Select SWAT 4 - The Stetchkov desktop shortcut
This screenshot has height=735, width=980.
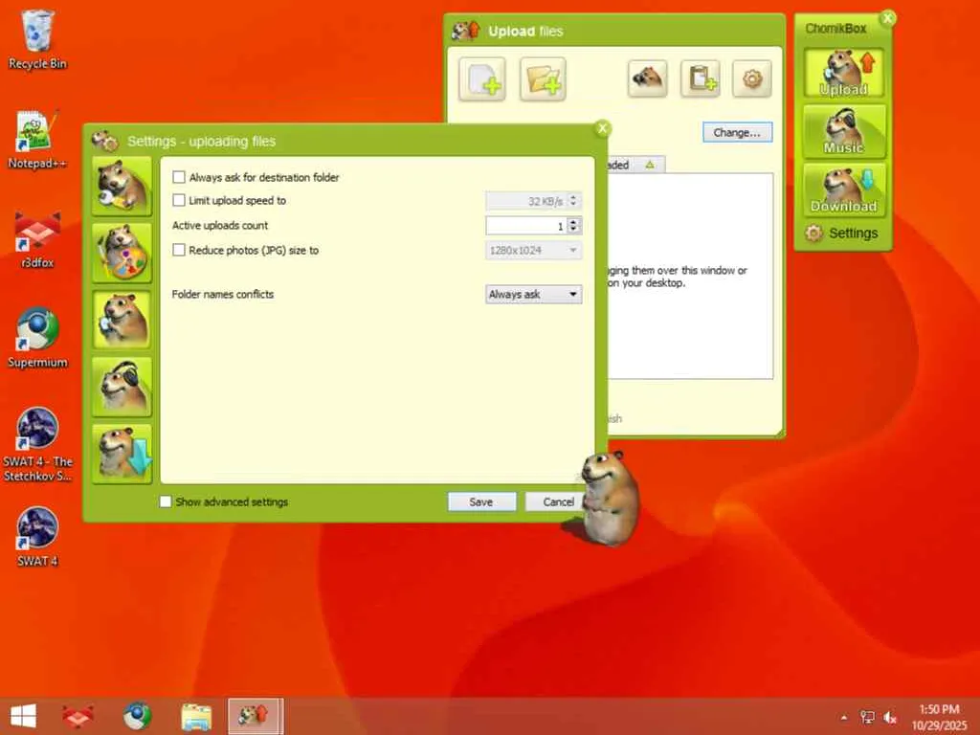[37, 444]
